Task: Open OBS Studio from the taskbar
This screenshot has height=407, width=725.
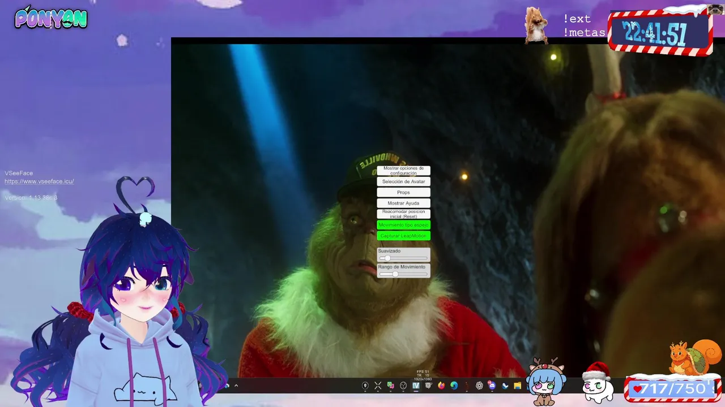Action: (x=403, y=386)
